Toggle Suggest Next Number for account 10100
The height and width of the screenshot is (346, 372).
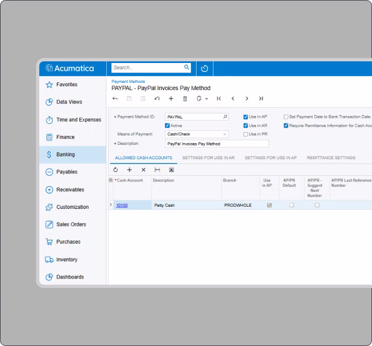(x=317, y=205)
